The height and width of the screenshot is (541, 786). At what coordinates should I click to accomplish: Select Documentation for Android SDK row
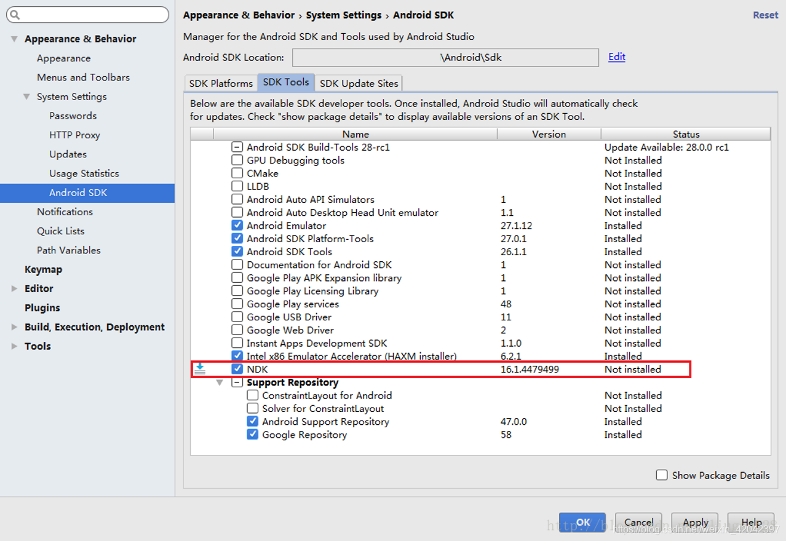(x=319, y=265)
